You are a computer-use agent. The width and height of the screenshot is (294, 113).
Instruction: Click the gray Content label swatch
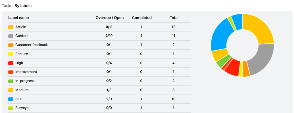11,36
